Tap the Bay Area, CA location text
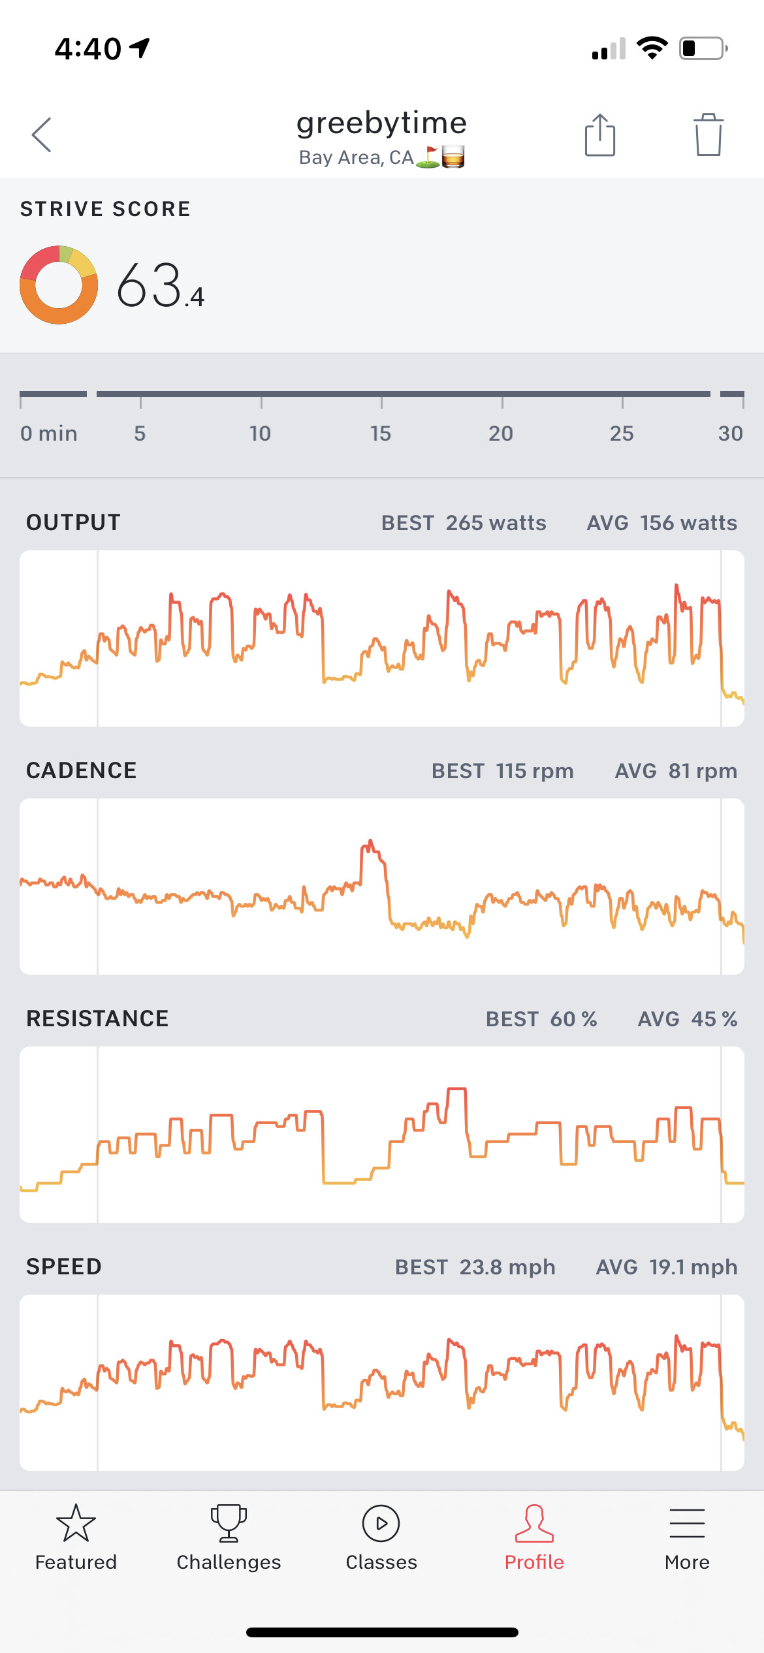Viewport: 764px width, 1653px height. click(x=357, y=158)
